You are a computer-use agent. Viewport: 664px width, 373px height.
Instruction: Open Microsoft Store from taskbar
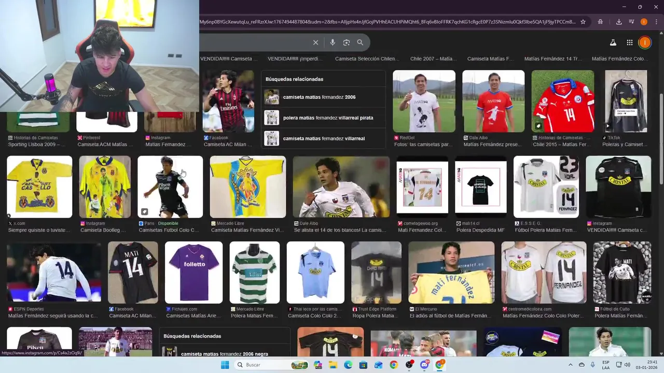point(363,365)
